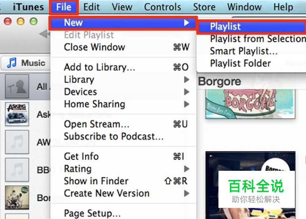Expand the Devices submenu

pos(123,92)
